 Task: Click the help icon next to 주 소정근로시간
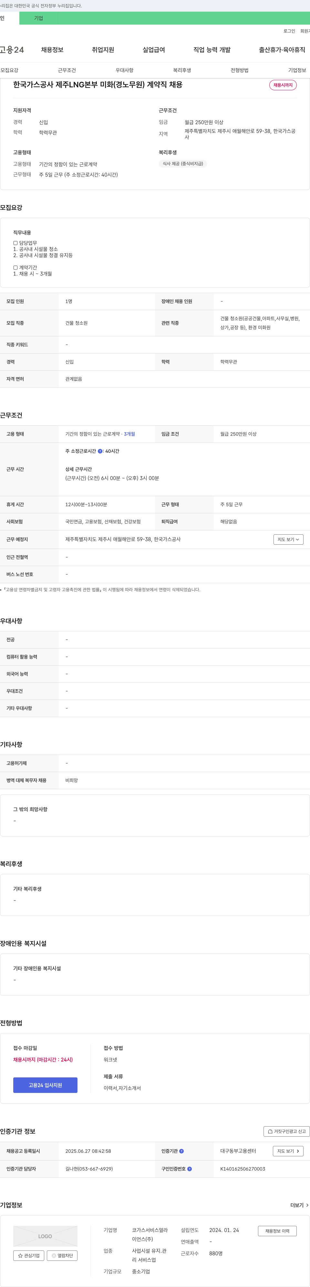[100, 451]
